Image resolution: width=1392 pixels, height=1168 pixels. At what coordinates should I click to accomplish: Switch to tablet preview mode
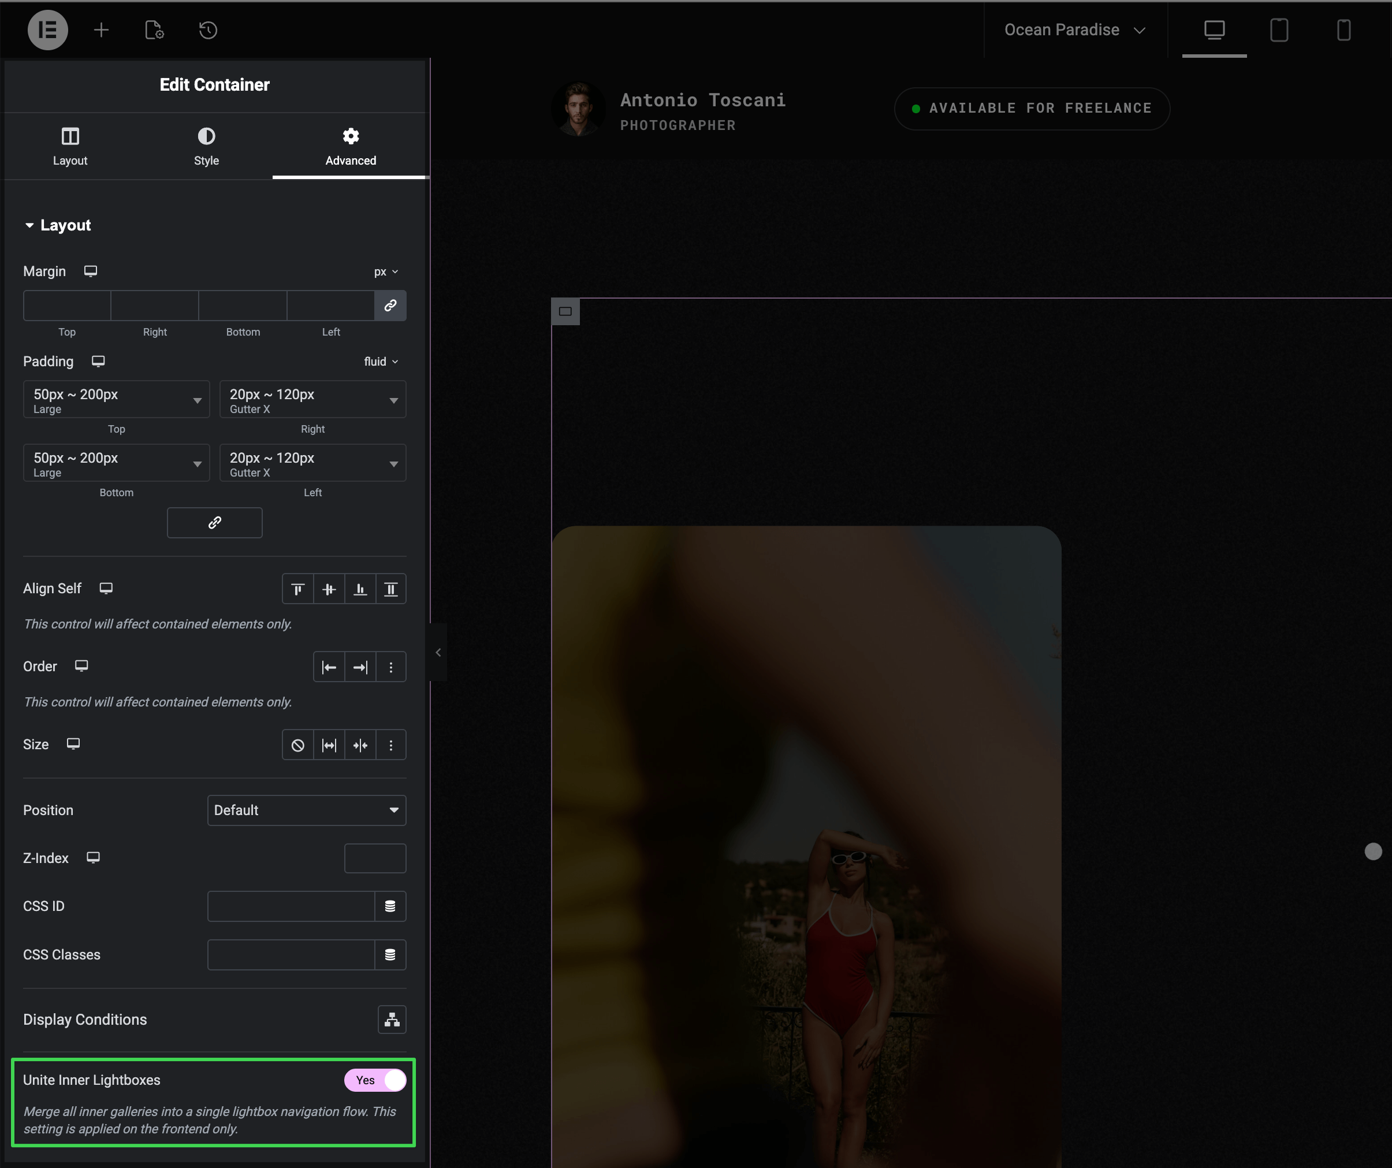pos(1279,30)
